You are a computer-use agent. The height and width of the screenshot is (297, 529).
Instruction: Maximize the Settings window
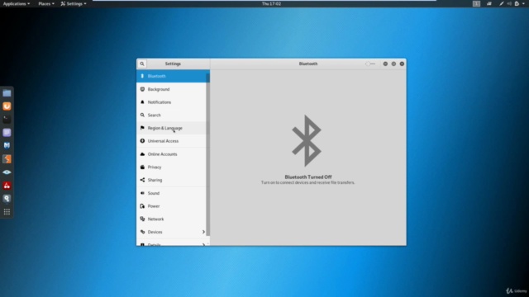[393, 64]
